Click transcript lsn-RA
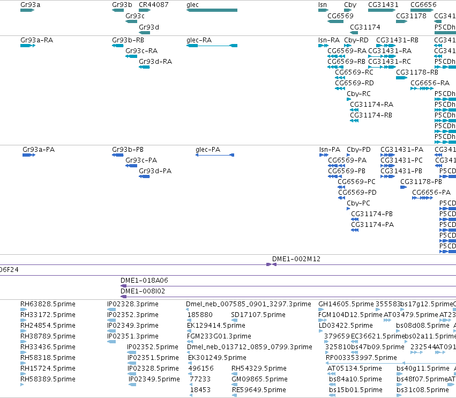The image size is (456, 398). click(329, 40)
